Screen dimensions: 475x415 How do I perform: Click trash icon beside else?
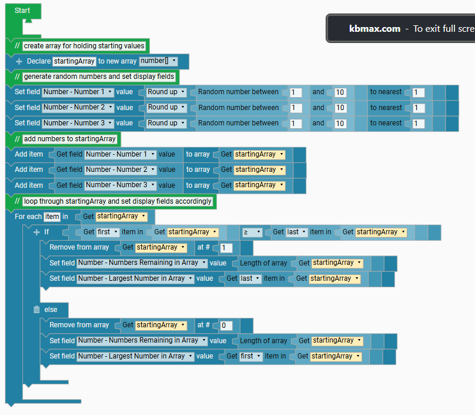tap(36, 310)
